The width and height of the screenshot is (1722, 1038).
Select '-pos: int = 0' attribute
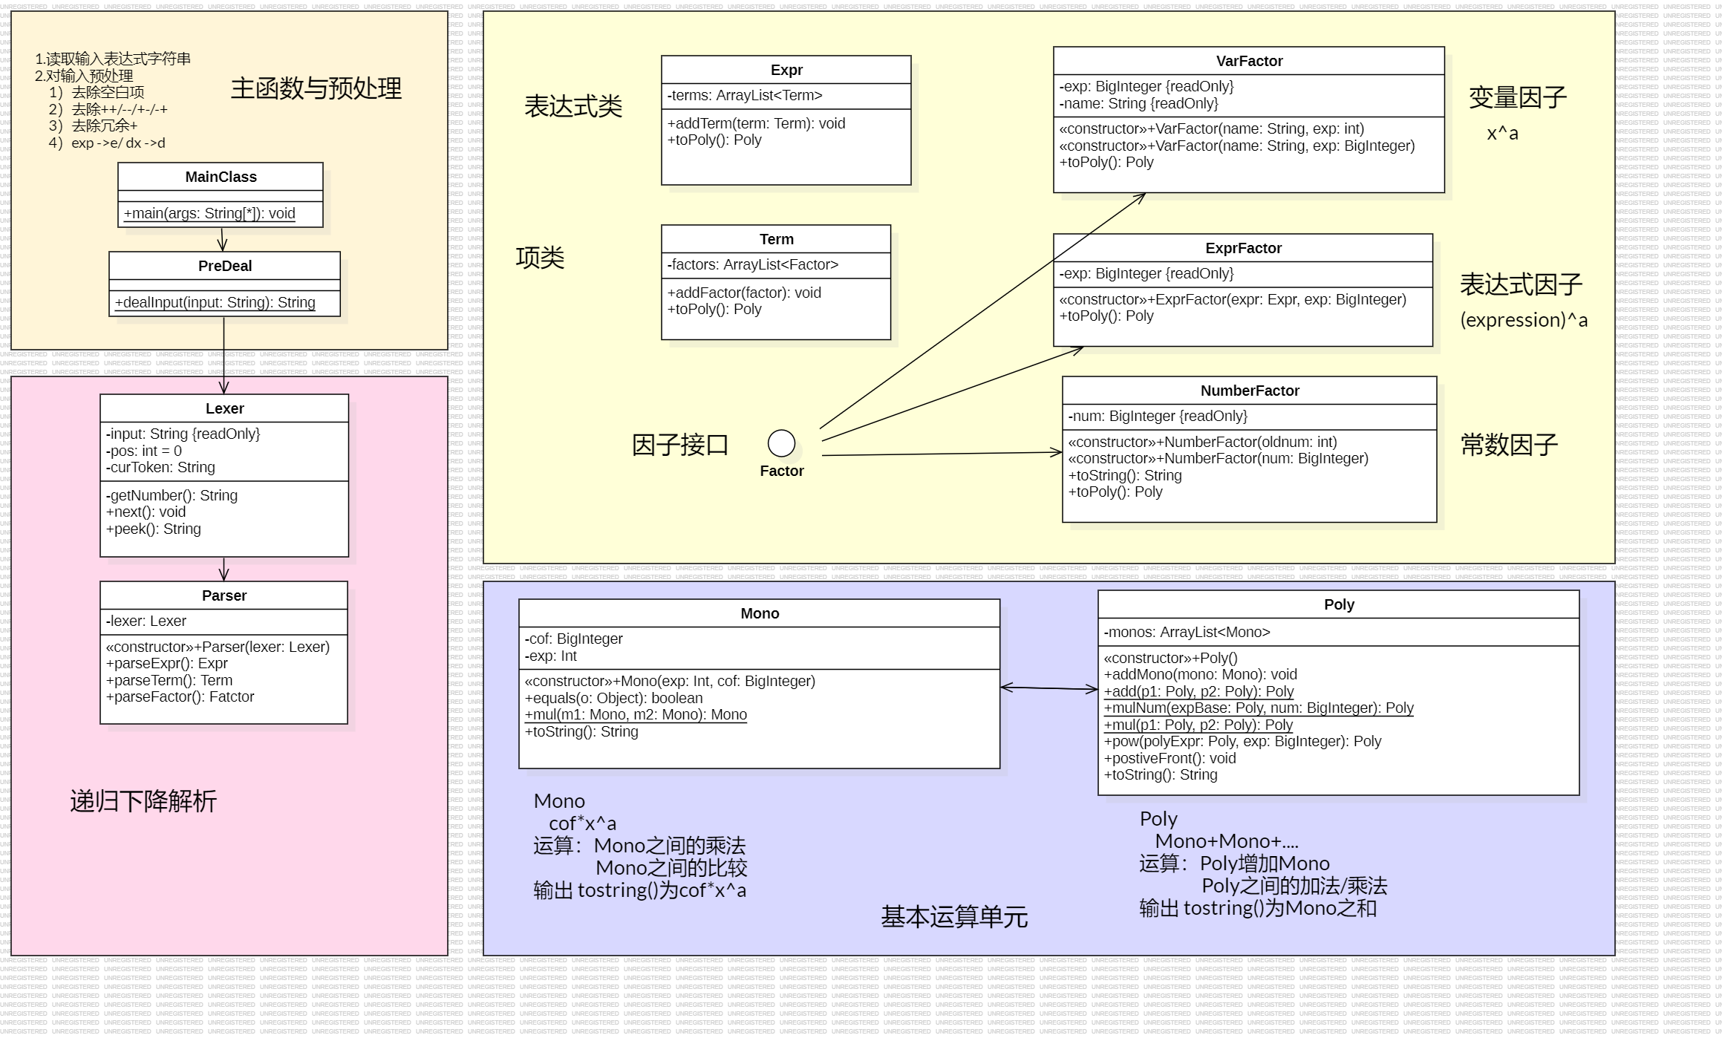click(144, 451)
